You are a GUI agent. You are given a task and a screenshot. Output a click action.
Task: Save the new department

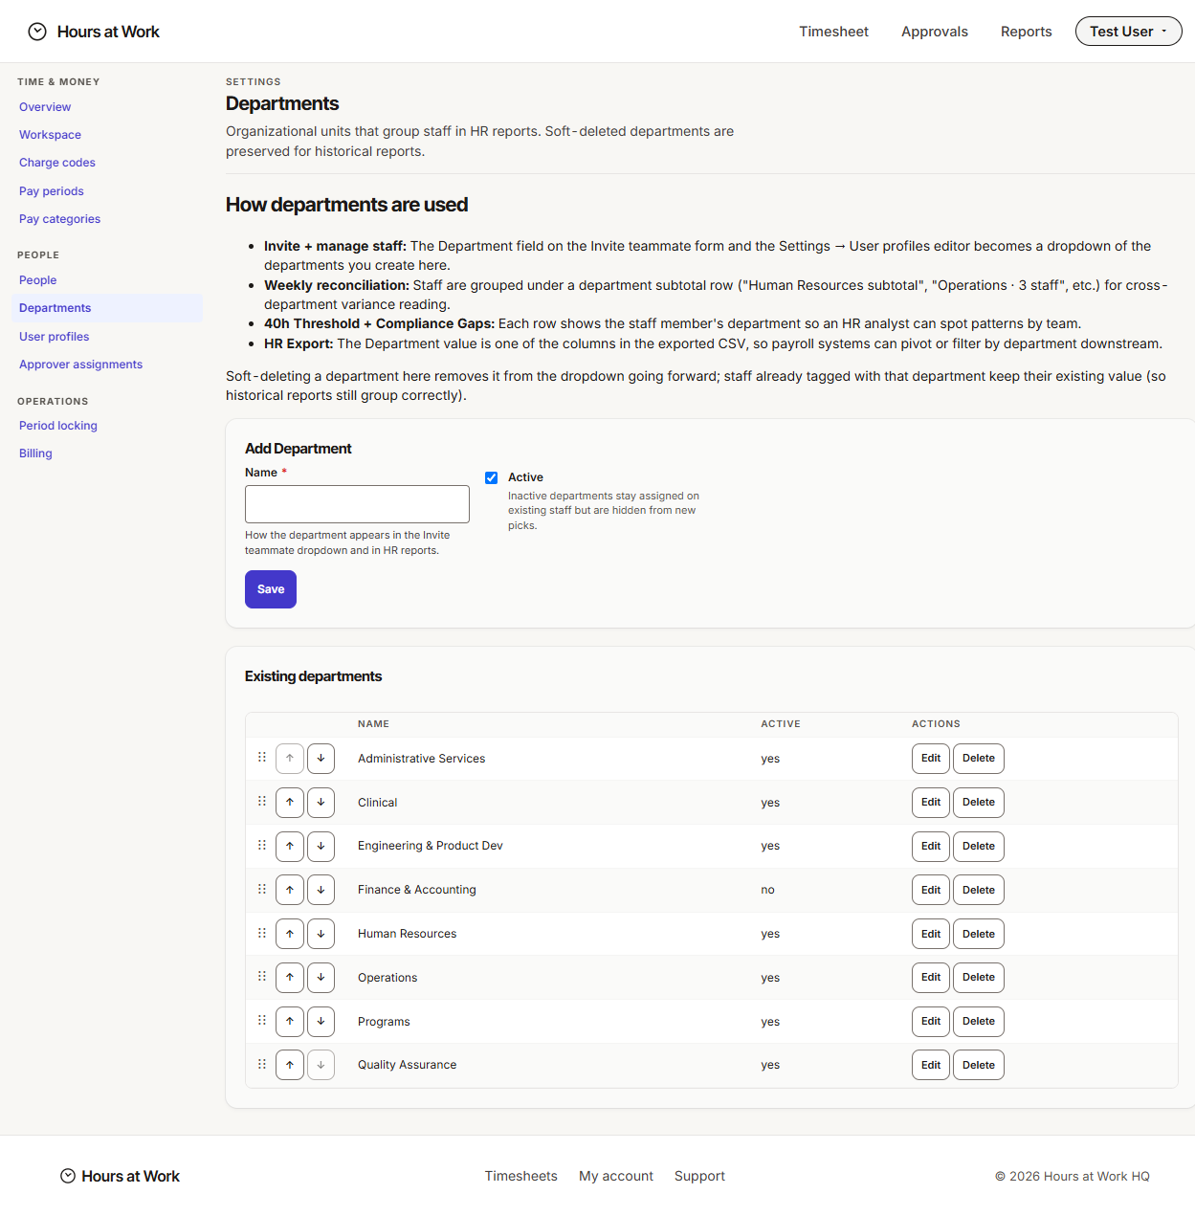click(271, 589)
